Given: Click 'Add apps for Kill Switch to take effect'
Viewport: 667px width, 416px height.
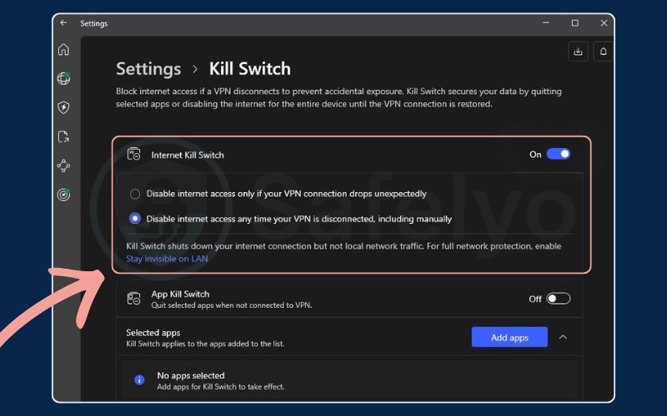Looking at the screenshot, I should pos(220,387).
